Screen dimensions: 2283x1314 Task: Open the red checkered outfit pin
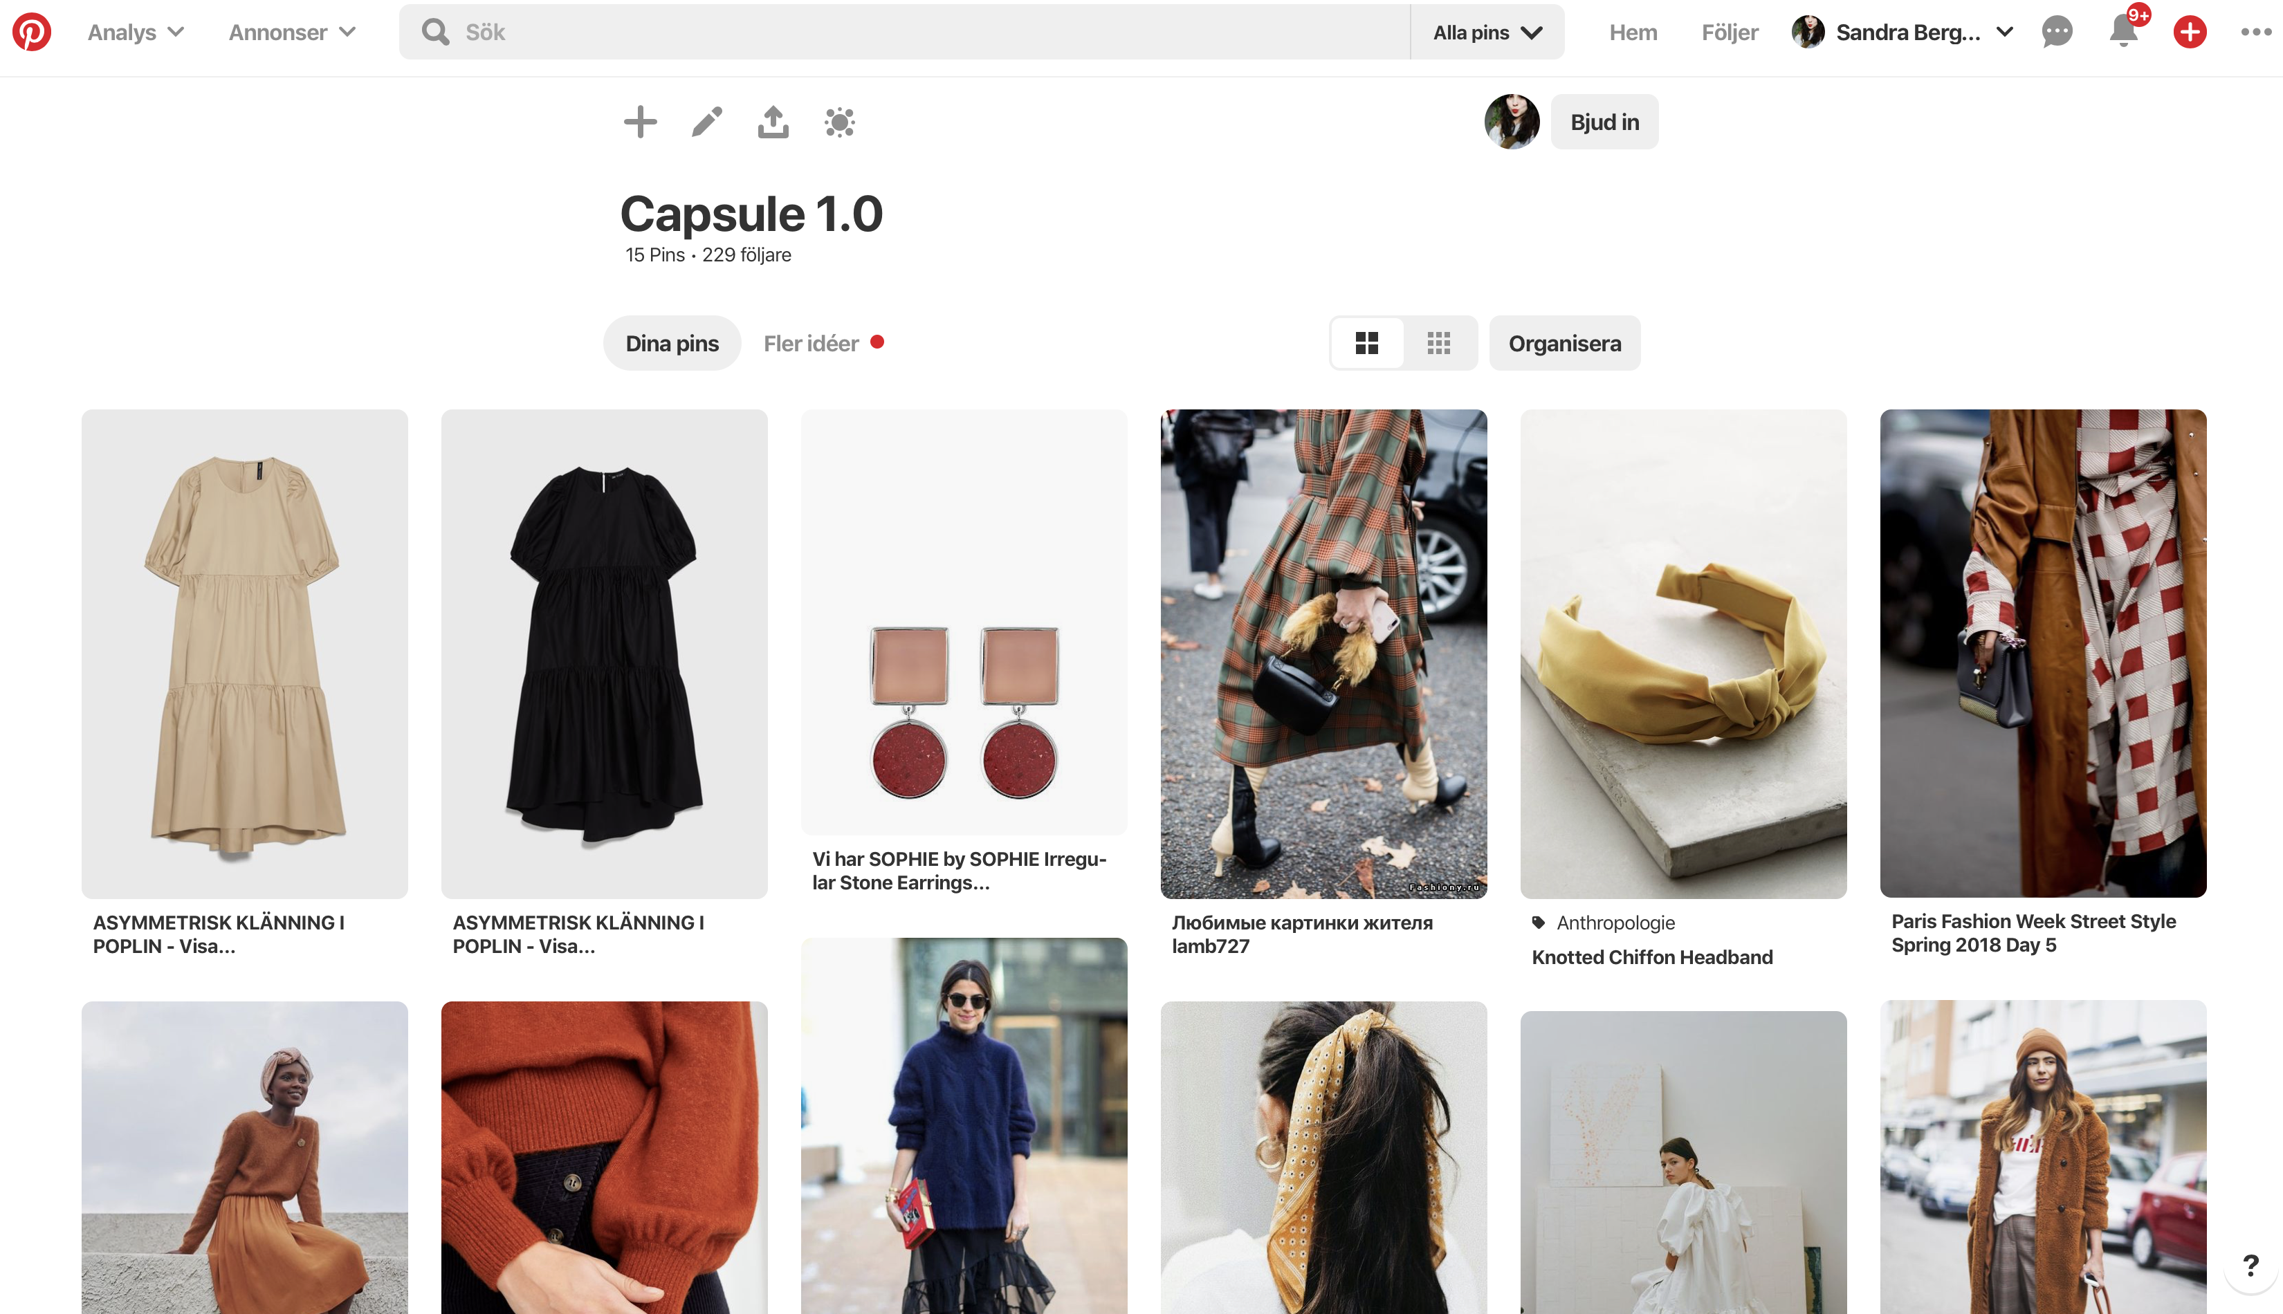(x=2043, y=652)
